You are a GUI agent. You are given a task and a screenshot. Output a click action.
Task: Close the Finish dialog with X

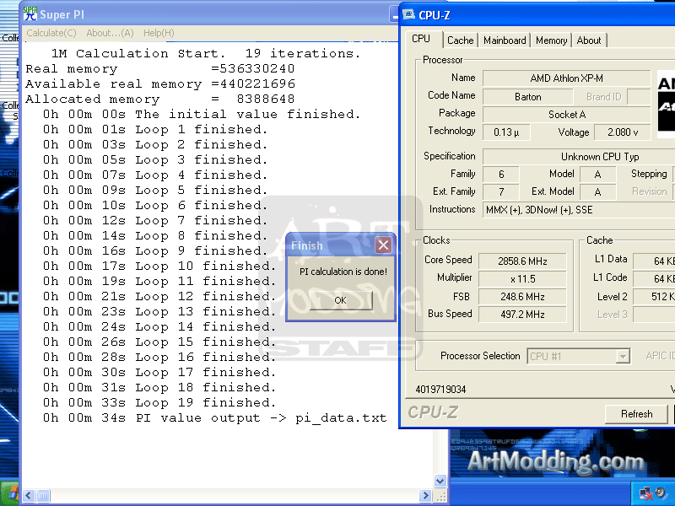[x=383, y=245]
